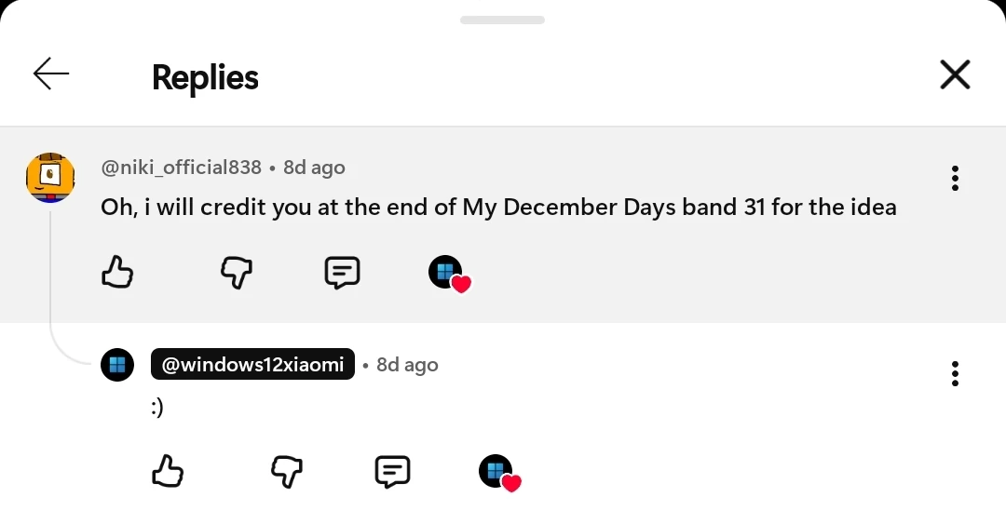Tap the Replies header title
Screen dimensions: 1006x524
click(x=205, y=77)
